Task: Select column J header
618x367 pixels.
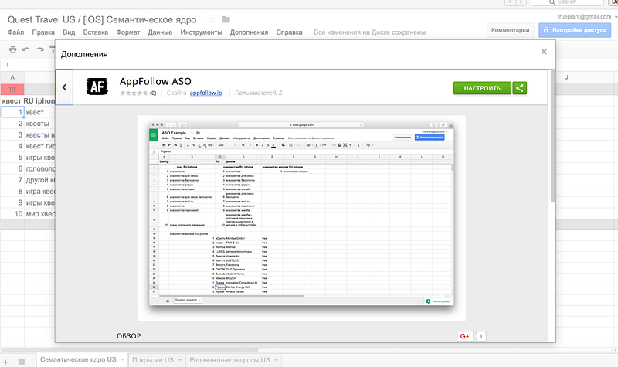Action: [566, 77]
